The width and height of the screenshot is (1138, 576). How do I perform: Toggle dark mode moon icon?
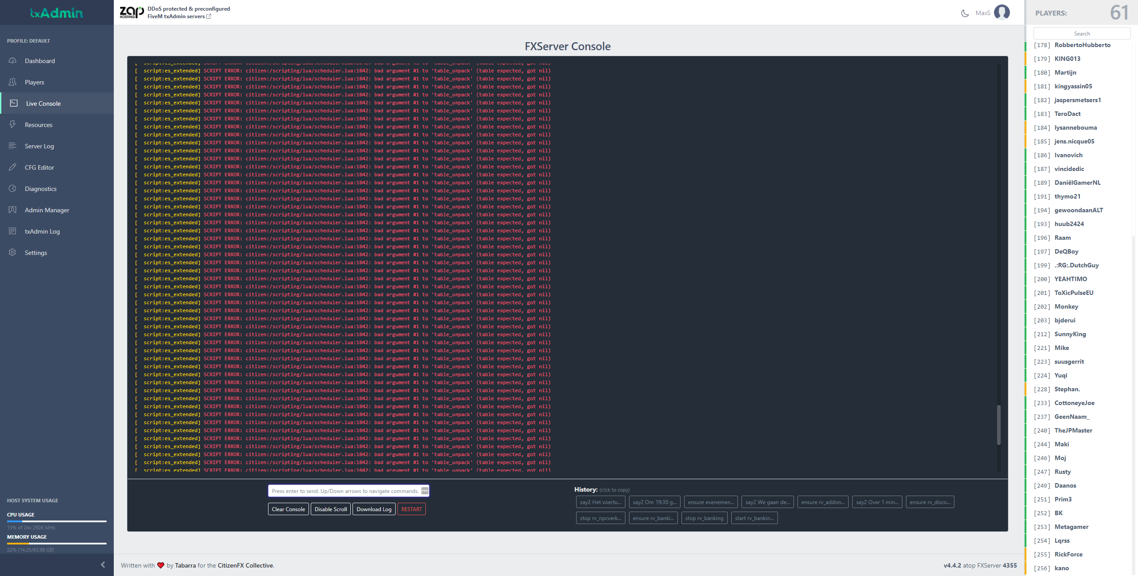click(x=965, y=13)
